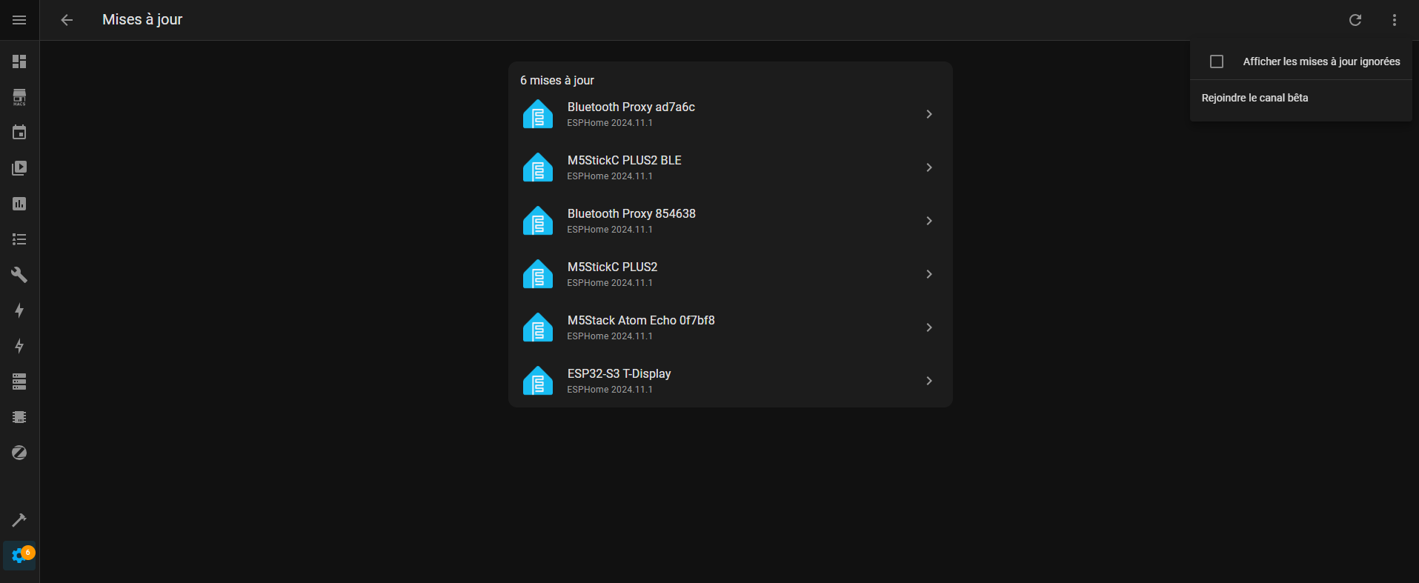Click ESPHome icon beside M5Stack Atom Echo 0f7bf8
This screenshot has height=583, width=1419.
(x=538, y=327)
